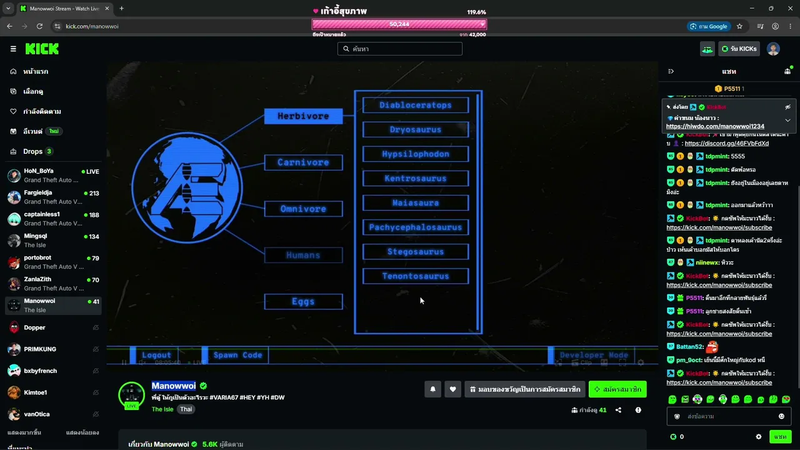800x450 pixels.
Task: Reload the browser page
Action: (x=39, y=26)
